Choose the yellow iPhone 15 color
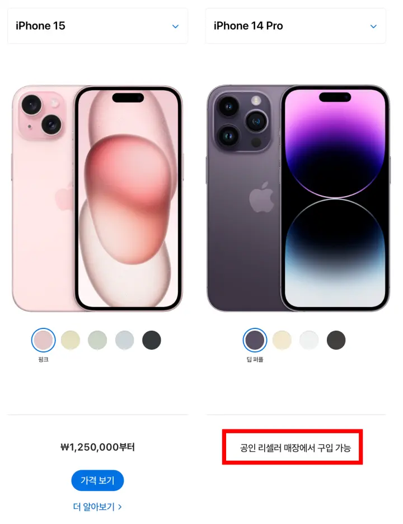 pyautogui.click(x=71, y=340)
